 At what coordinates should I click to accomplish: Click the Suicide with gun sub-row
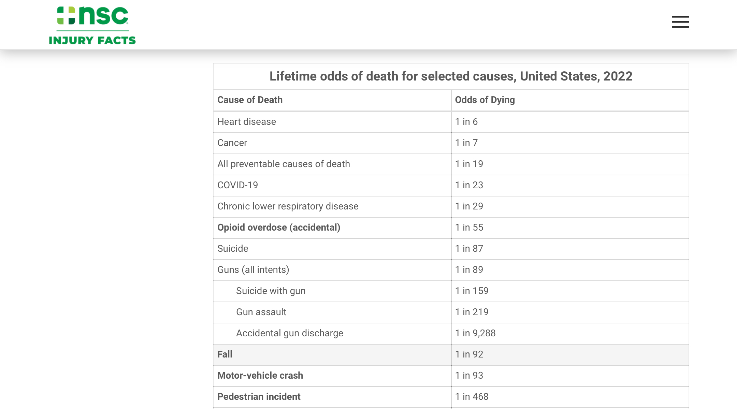(x=271, y=291)
